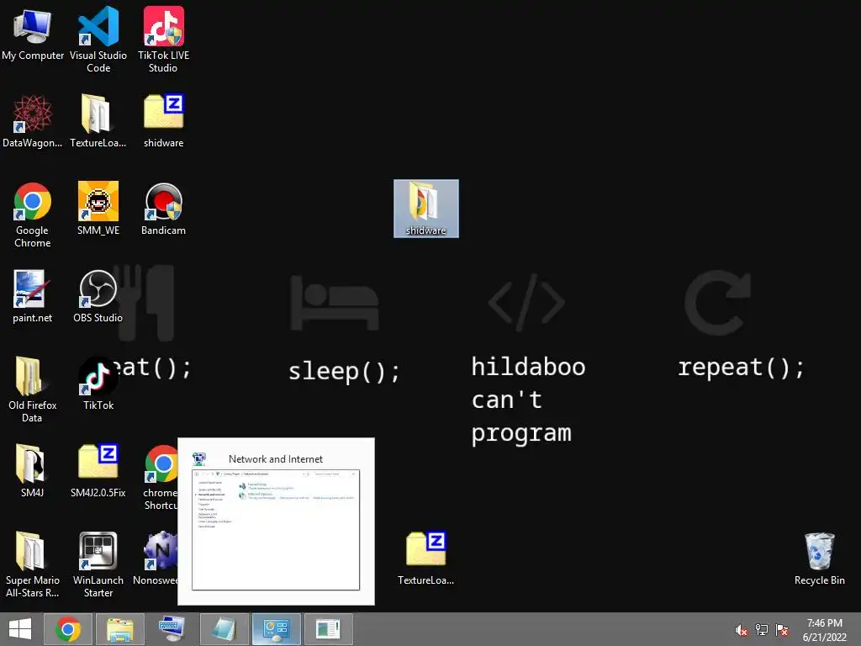Select Super Mario All-Stars R... folder
Viewport: 861px width, 646px height.
33,564
